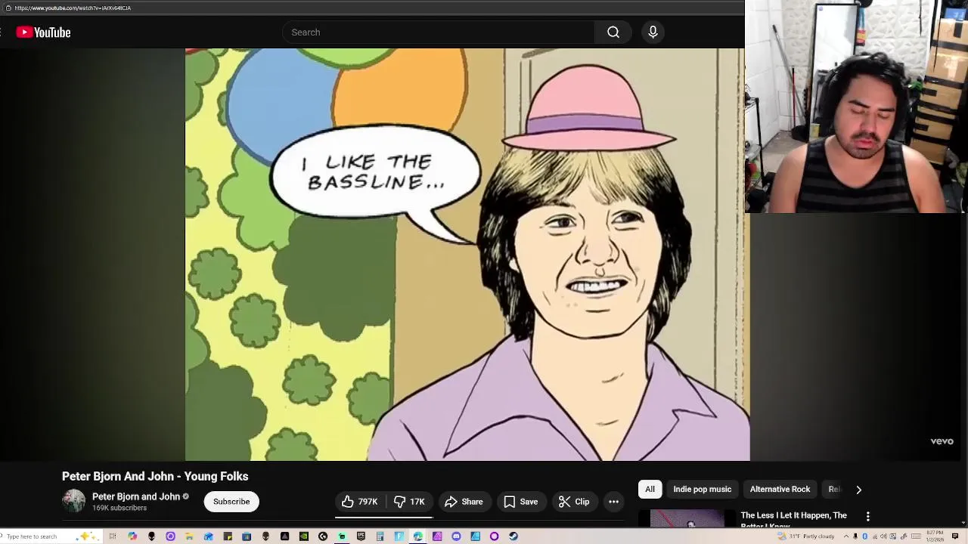The image size is (968, 544).
Task: Open Peter Bjorn and John channel avatar
Action: [74, 501]
